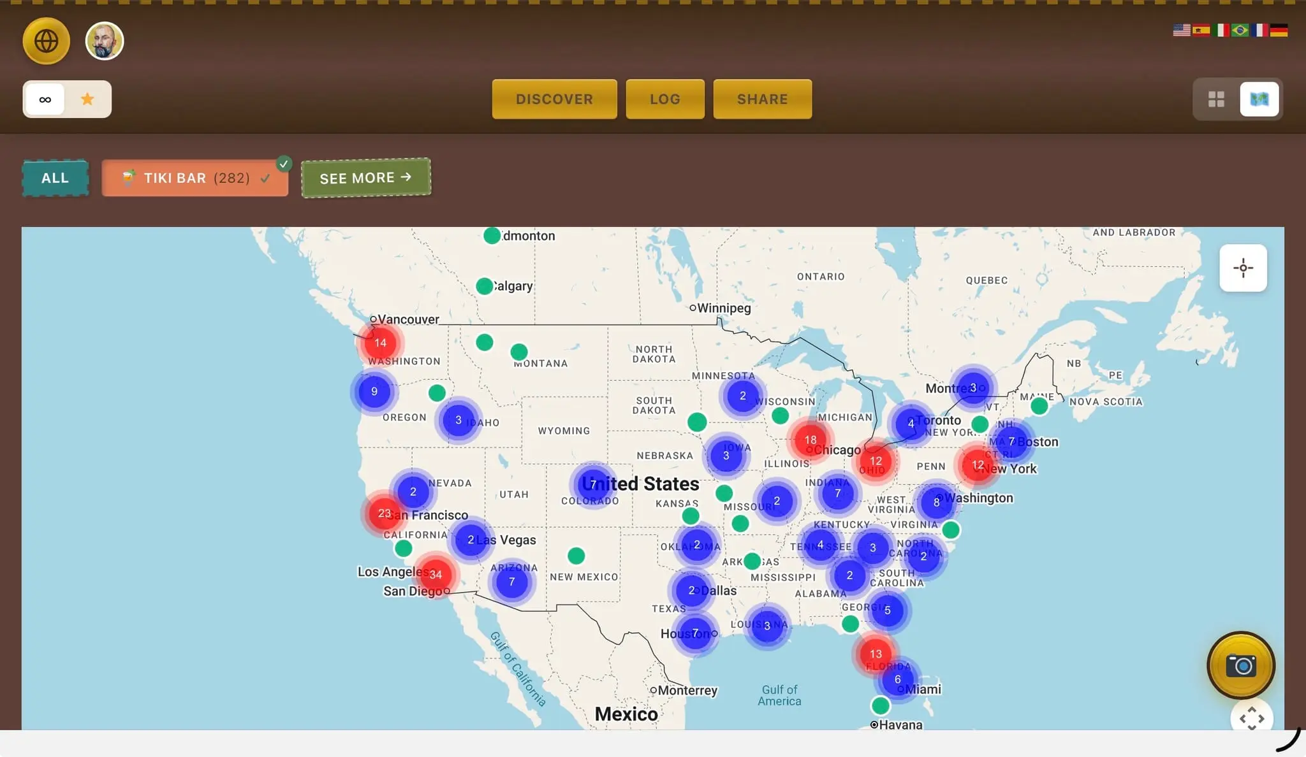Image resolution: width=1306 pixels, height=757 pixels.
Task: Open the Seattle cluster of 14
Action: [x=381, y=343]
